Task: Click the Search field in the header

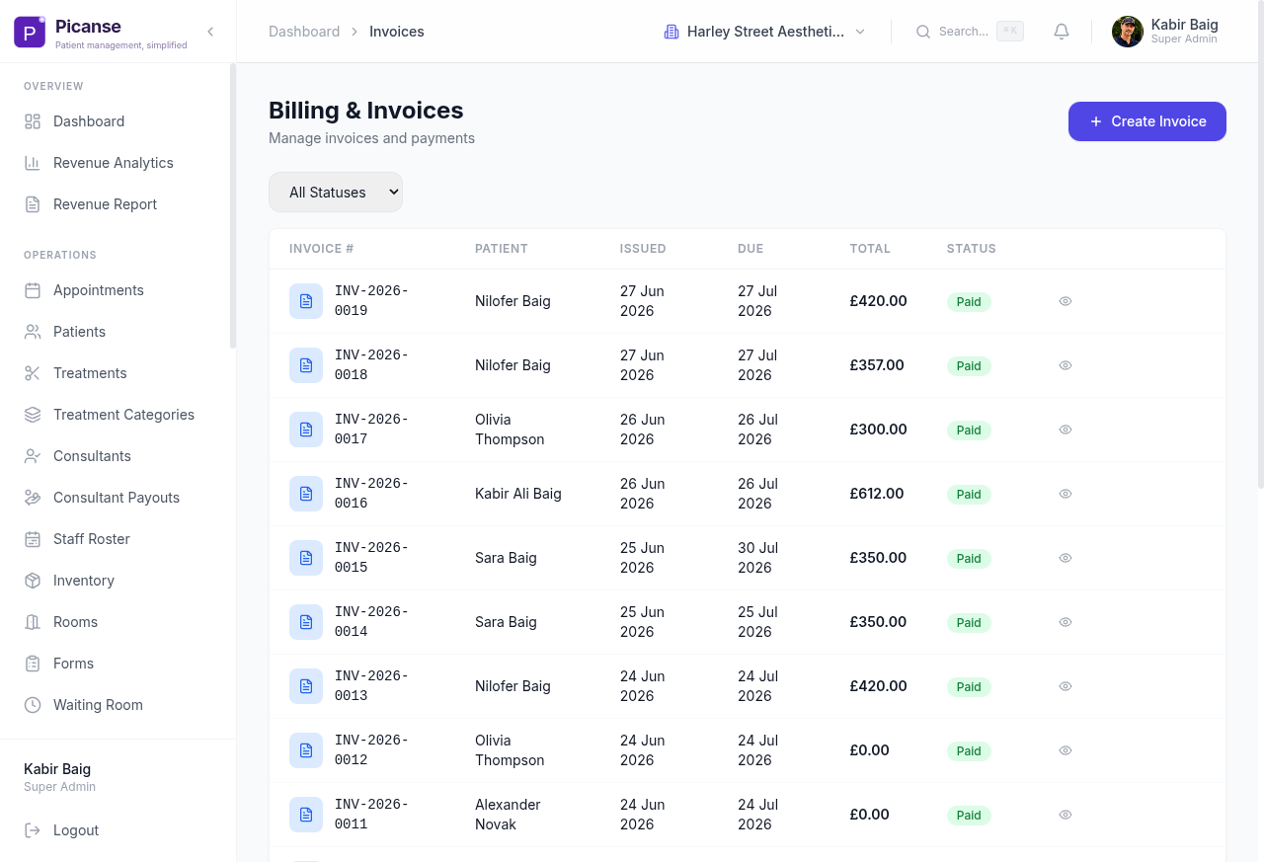Action: point(970,32)
